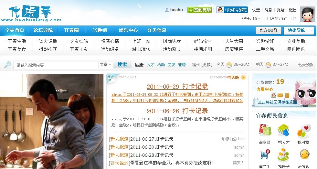Focus the 请输入搜索内容 search field
Screen dimensions: 317x169
[56, 65]
